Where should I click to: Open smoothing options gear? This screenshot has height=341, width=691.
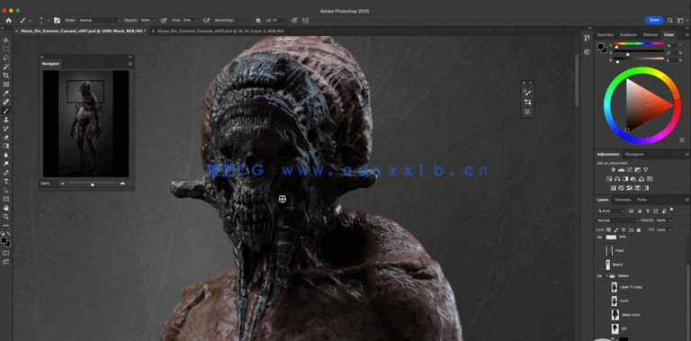click(x=258, y=21)
